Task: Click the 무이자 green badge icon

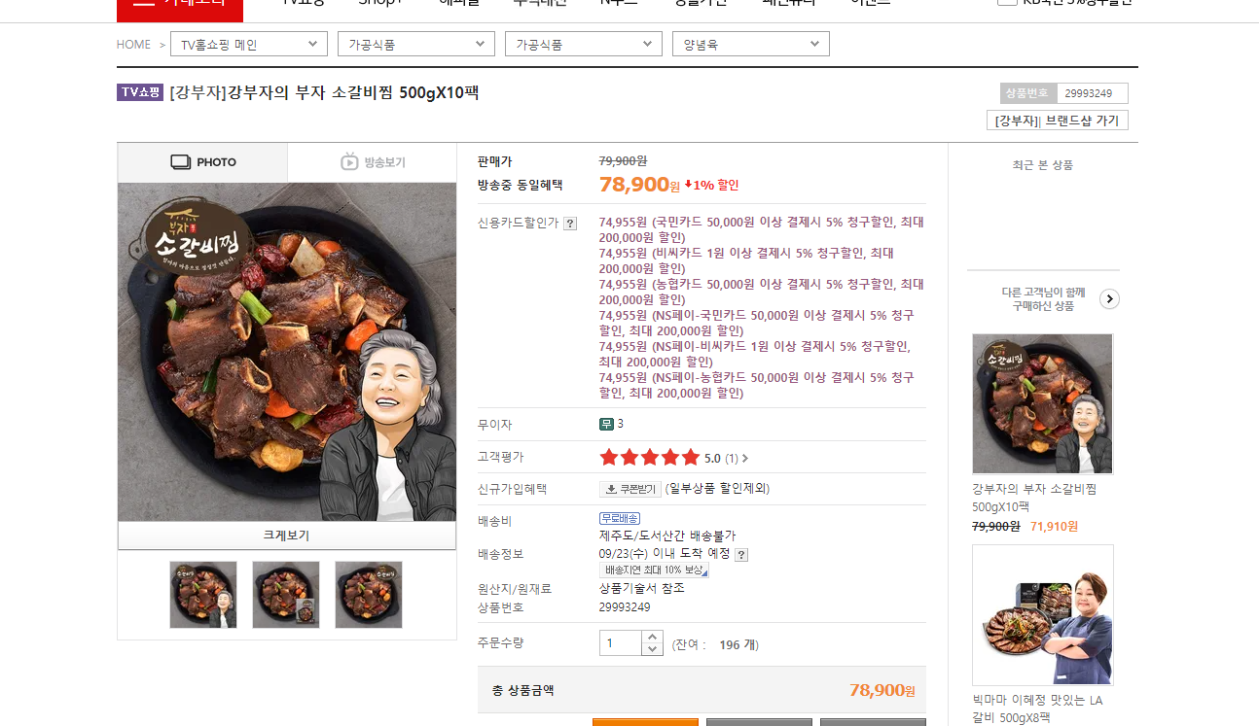Action: point(606,424)
